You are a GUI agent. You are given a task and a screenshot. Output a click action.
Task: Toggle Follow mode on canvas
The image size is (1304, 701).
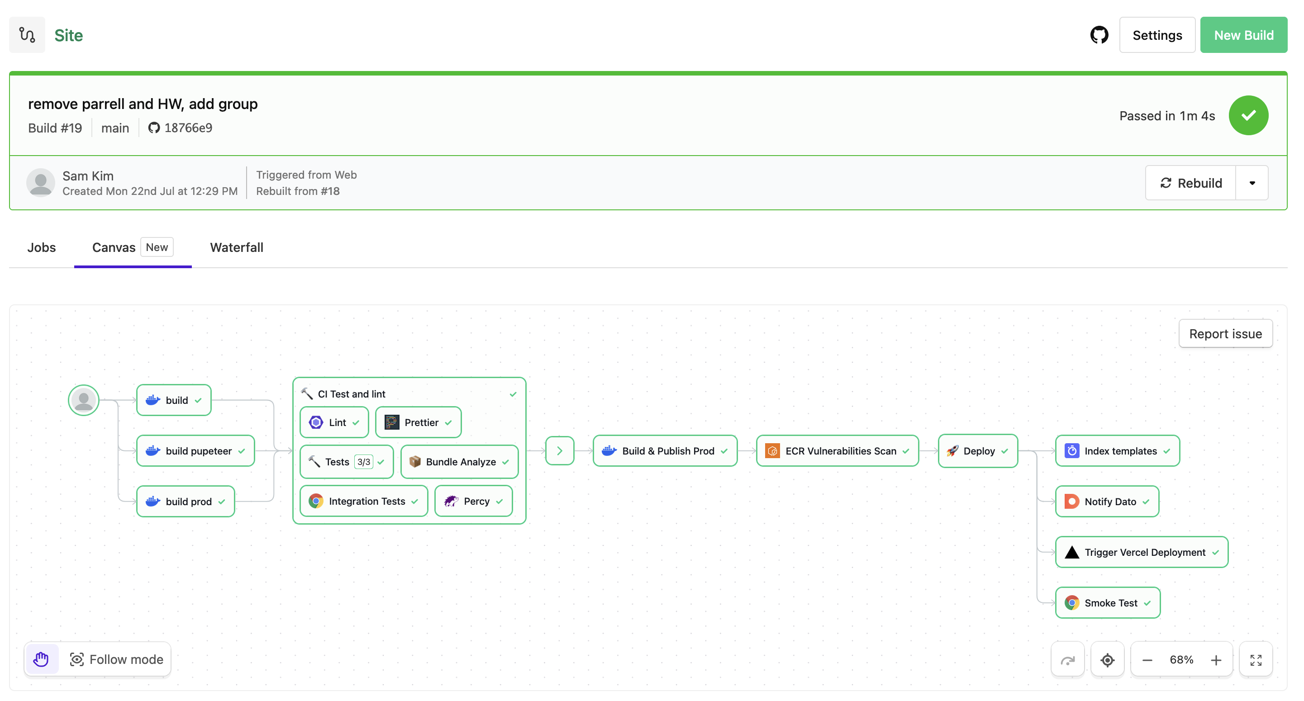tap(116, 659)
